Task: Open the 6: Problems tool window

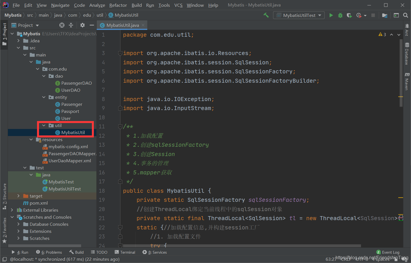Action: click(x=49, y=252)
